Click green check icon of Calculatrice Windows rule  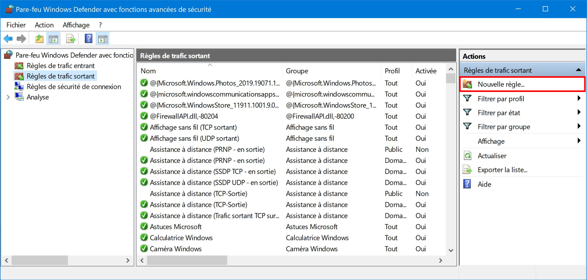pyautogui.click(x=144, y=237)
